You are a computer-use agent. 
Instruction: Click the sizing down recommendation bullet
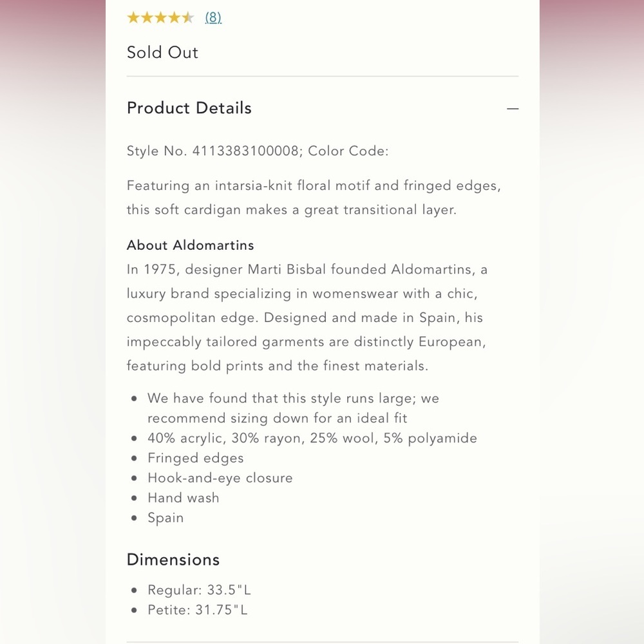(293, 408)
